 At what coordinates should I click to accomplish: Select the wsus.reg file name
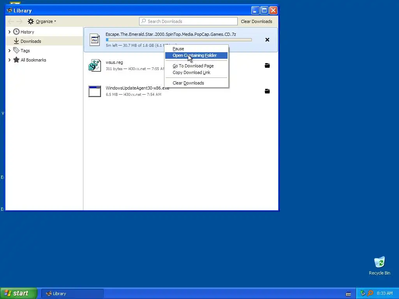coord(114,62)
